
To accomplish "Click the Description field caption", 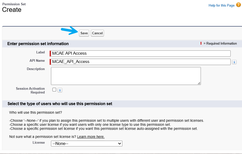I will (x=36, y=69).
